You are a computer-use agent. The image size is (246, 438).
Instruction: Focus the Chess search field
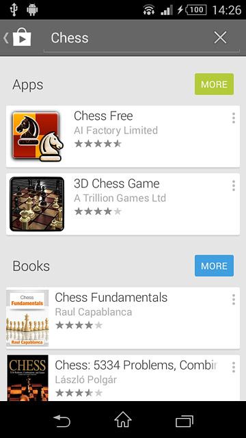click(x=128, y=38)
